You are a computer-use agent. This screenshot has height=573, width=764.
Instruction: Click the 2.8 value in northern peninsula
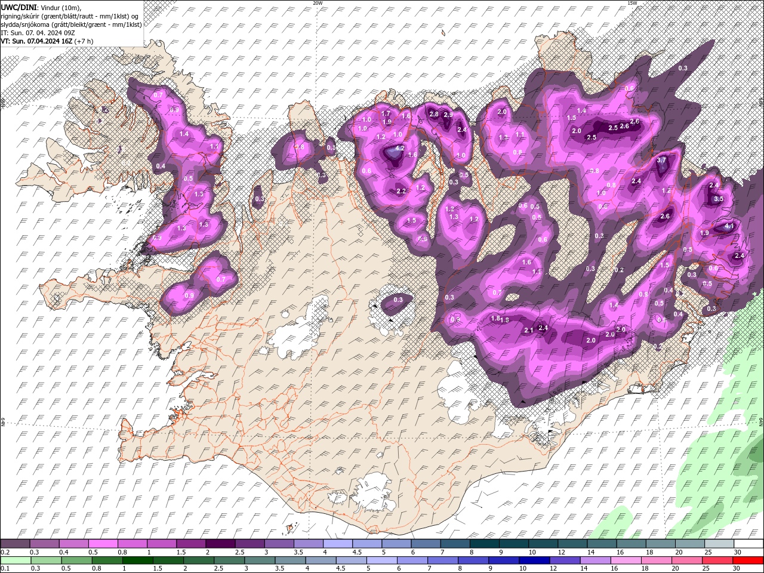[x=434, y=114]
